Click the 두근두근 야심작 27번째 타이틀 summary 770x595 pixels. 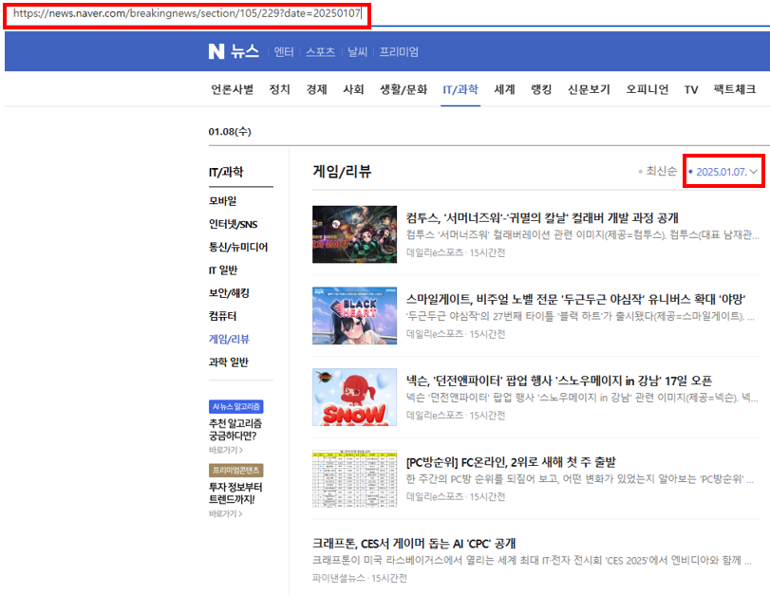click(x=580, y=316)
